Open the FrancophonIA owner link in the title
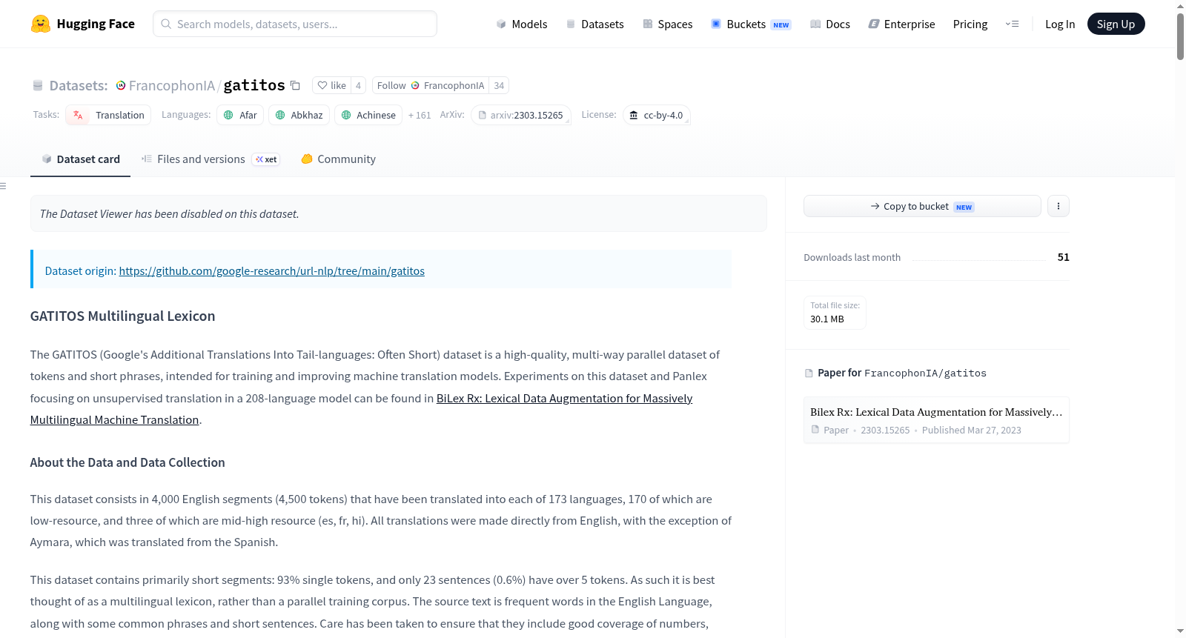 pyautogui.click(x=172, y=85)
